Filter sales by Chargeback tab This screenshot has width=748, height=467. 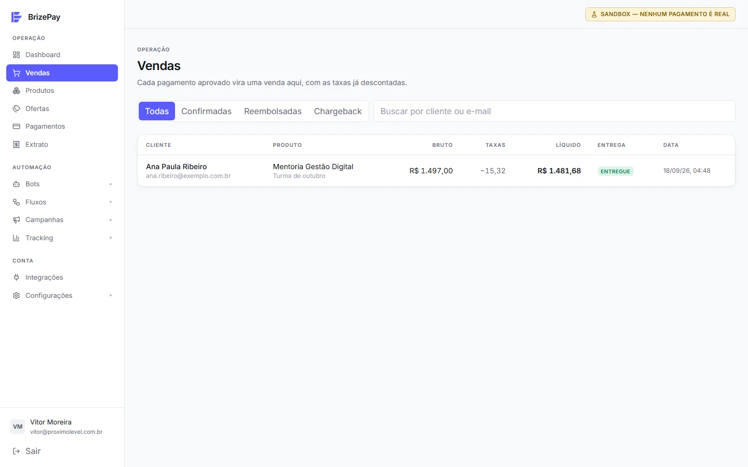[338, 111]
